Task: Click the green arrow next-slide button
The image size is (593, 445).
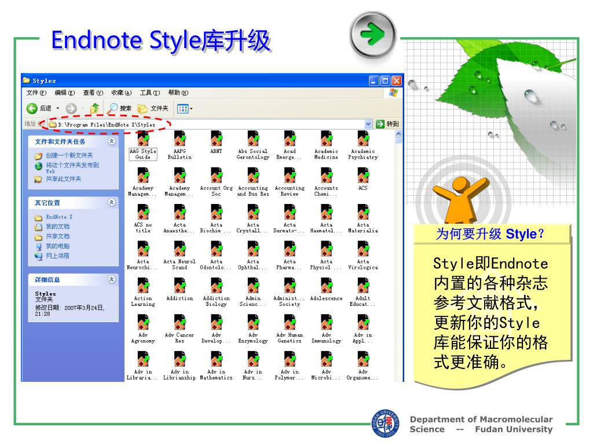Action: tap(373, 34)
